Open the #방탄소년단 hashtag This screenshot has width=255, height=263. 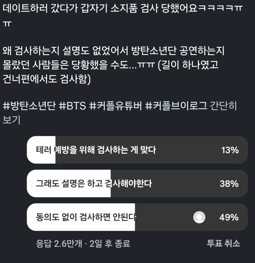tap(29, 106)
